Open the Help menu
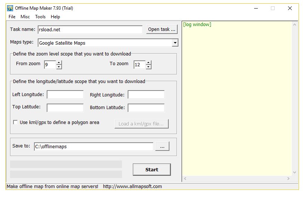The height and width of the screenshot is (197, 303). coord(55,17)
